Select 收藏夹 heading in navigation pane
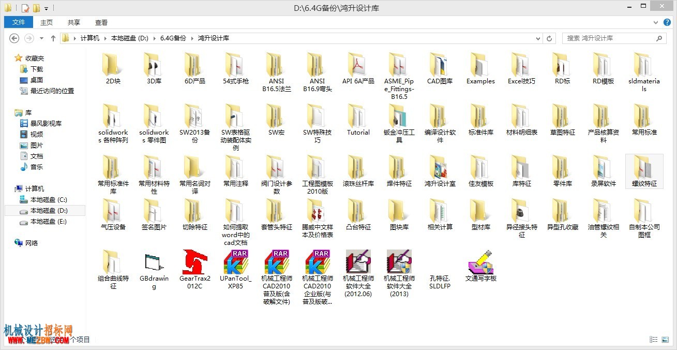The image size is (677, 350). coord(35,58)
